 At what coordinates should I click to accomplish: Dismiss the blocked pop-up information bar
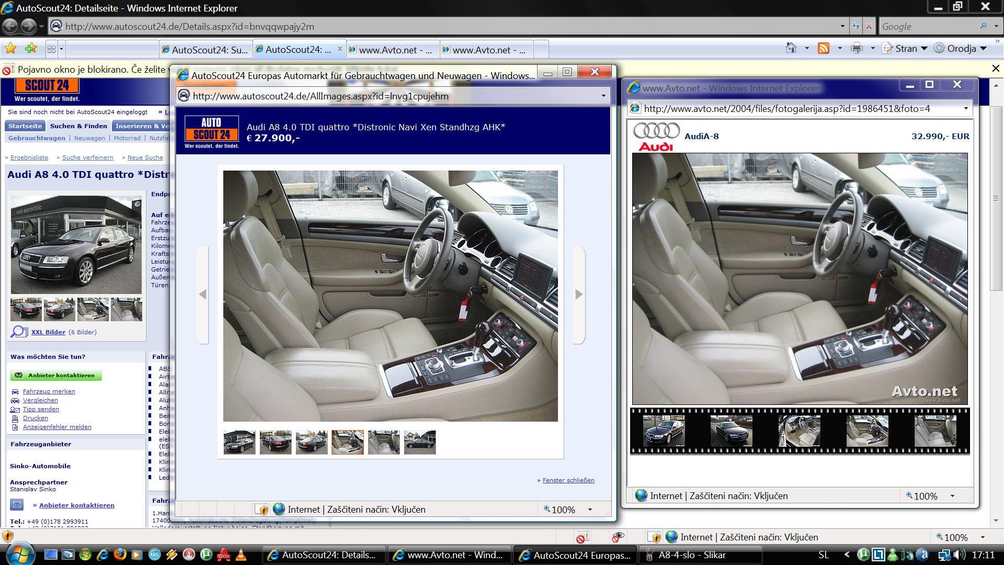996,69
